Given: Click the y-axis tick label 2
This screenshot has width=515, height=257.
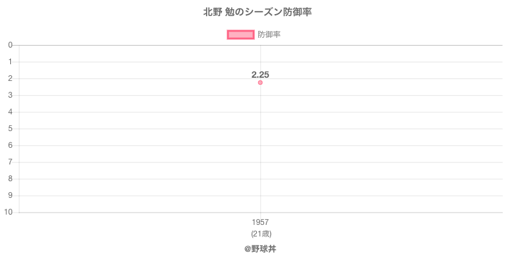Looking at the screenshot, I should 10,78.
